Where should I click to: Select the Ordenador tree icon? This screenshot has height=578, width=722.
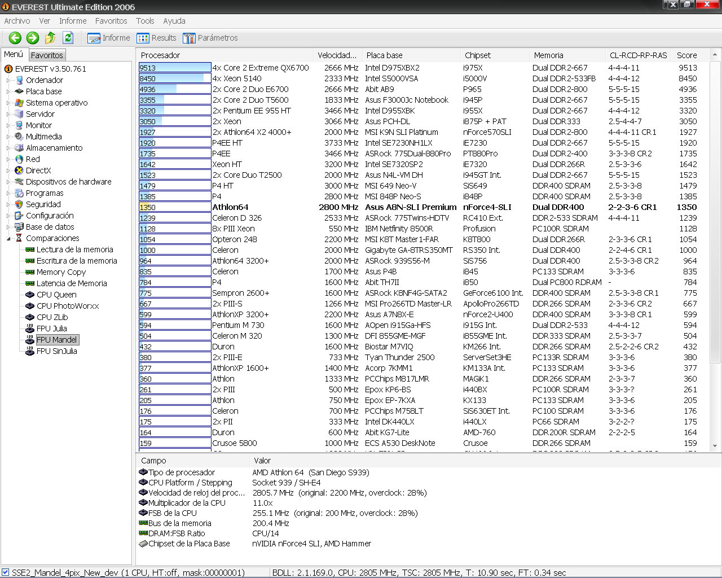19,80
